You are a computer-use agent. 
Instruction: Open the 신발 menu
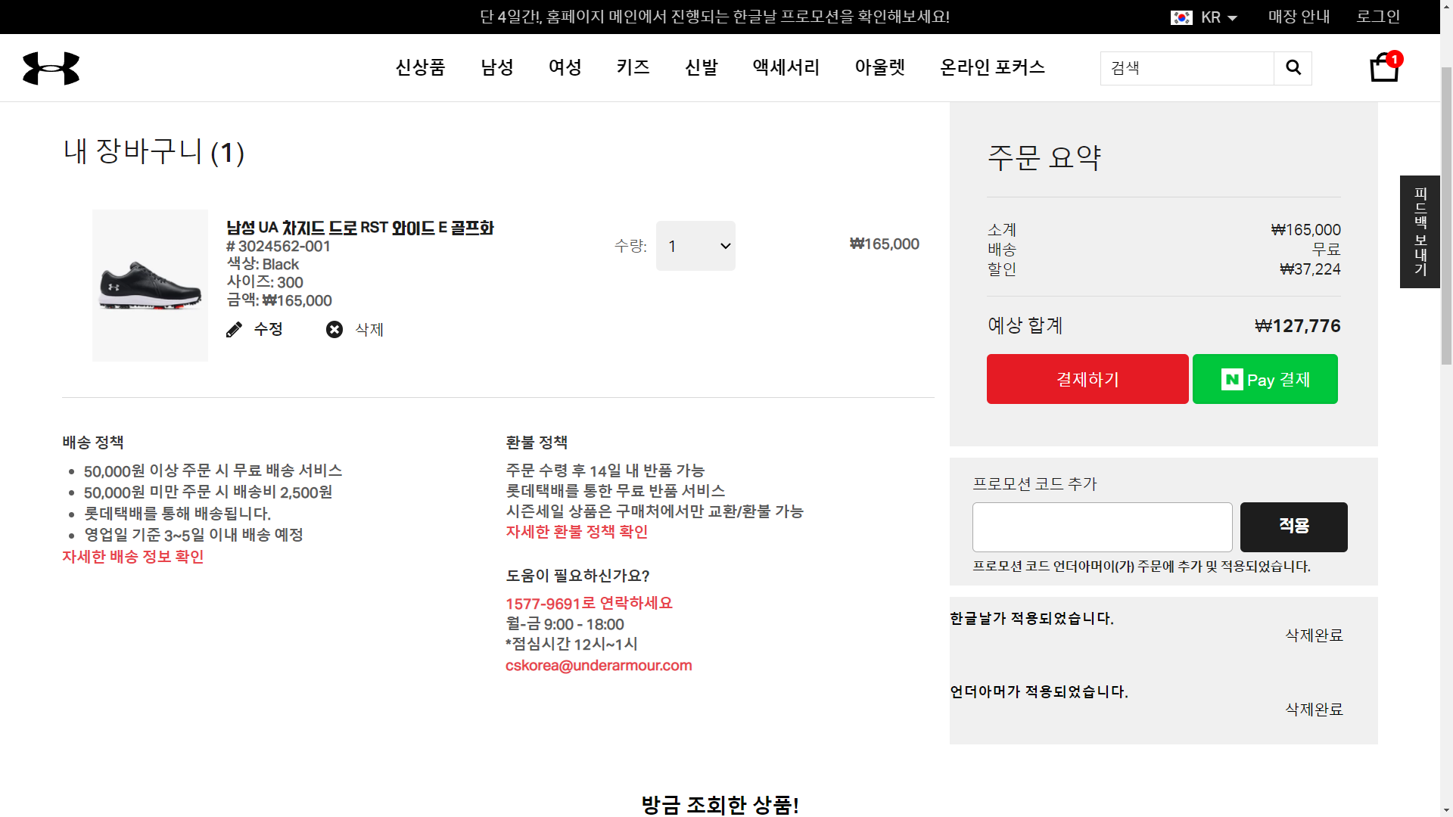coord(702,67)
